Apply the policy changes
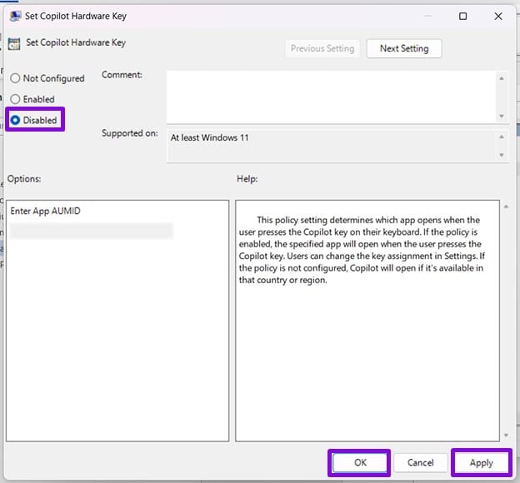 coord(481,462)
